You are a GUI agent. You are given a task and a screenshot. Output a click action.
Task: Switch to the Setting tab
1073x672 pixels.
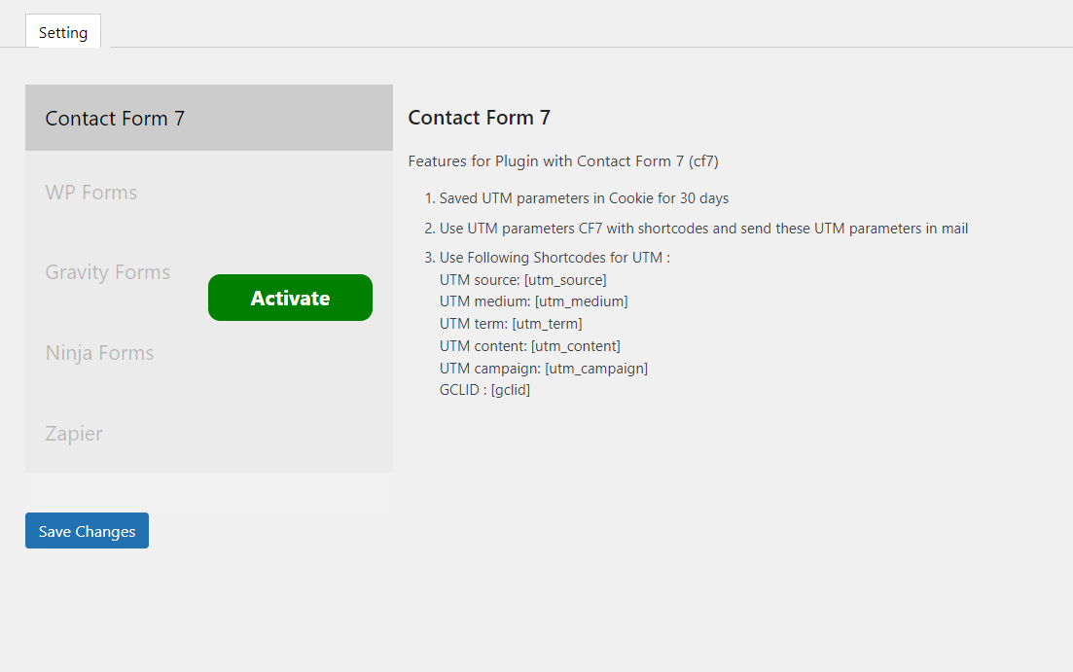point(62,32)
